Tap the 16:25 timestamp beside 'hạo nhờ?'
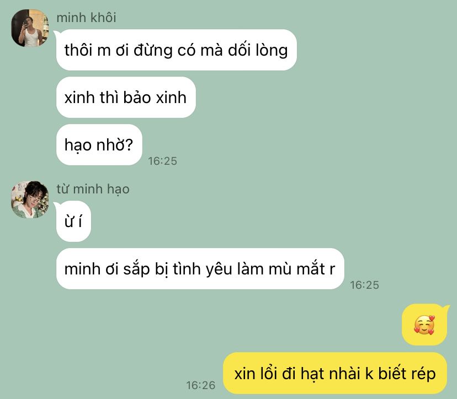Screen dimensions: 457x399 (x=162, y=161)
